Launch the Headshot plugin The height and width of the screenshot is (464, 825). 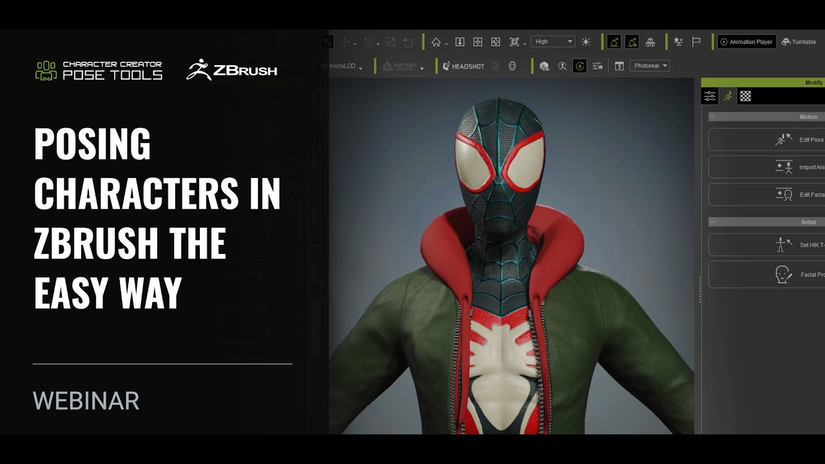point(463,66)
